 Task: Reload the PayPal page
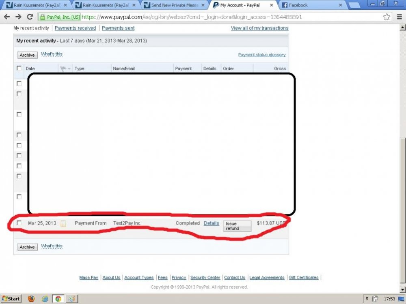30,17
